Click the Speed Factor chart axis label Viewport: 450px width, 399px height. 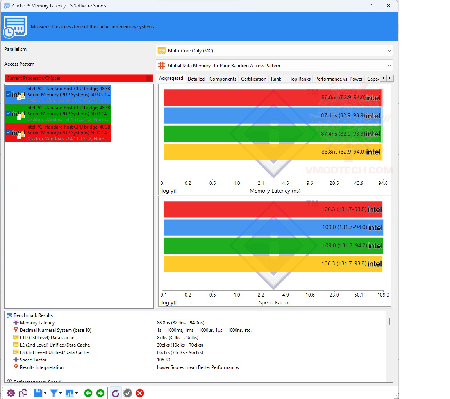(x=274, y=302)
